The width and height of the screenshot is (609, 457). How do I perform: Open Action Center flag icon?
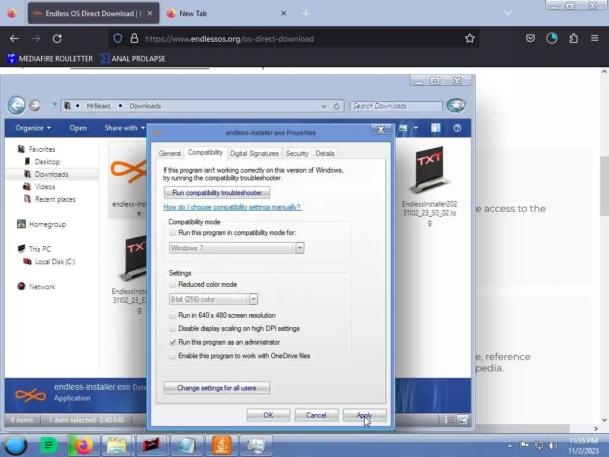tap(525, 446)
